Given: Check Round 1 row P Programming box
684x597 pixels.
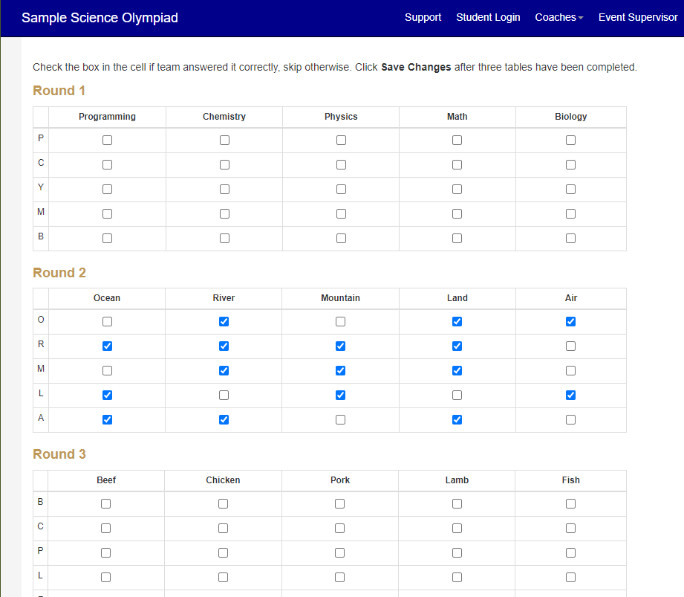Looking at the screenshot, I should 107,141.
